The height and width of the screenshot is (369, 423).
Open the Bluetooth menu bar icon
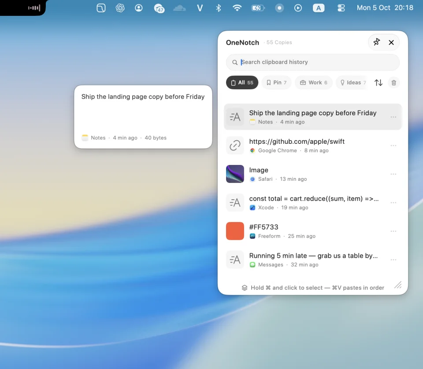[x=218, y=8]
